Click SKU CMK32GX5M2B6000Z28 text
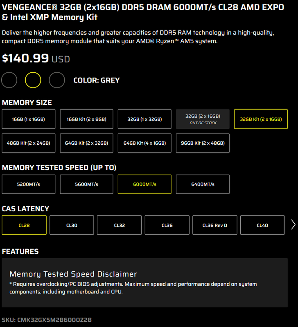Screen dimensions: 298x327 [47, 320]
